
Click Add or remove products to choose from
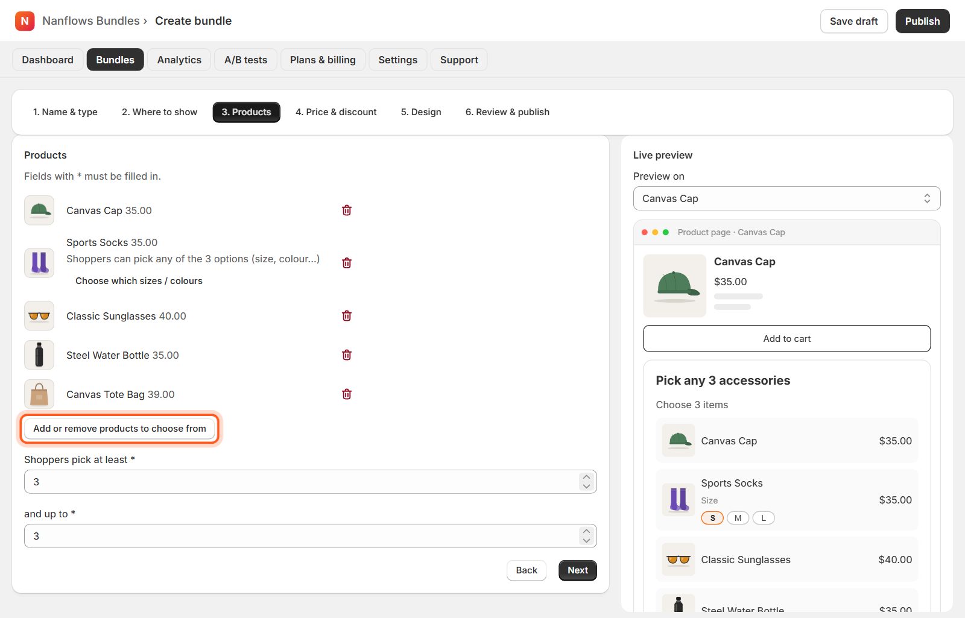point(119,429)
